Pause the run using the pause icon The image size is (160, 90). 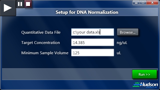[20, 4]
